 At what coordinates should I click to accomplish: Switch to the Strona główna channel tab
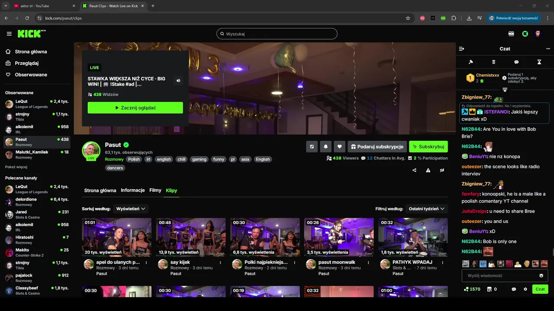[100, 190]
